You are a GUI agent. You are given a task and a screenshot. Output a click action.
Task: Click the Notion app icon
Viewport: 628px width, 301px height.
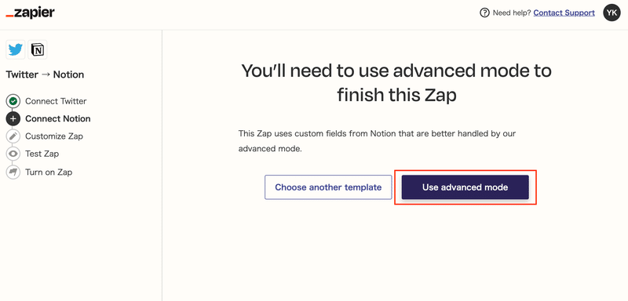(x=38, y=49)
